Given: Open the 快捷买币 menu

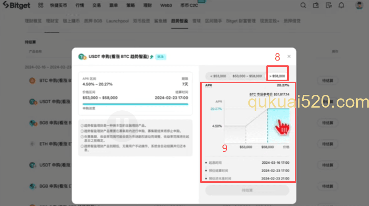Looking at the screenshot, I should [58, 5].
